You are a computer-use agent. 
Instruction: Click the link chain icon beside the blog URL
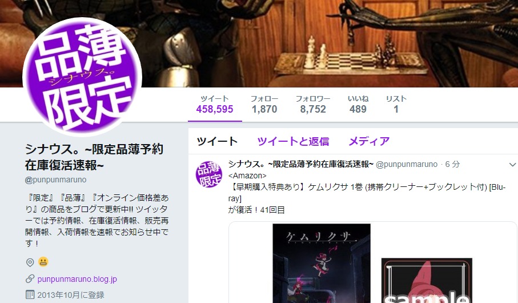[30, 279]
